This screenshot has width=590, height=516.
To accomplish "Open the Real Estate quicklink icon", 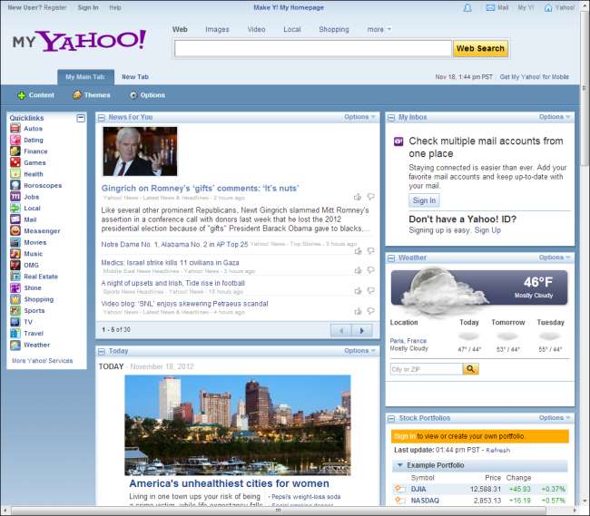I will 15,277.
